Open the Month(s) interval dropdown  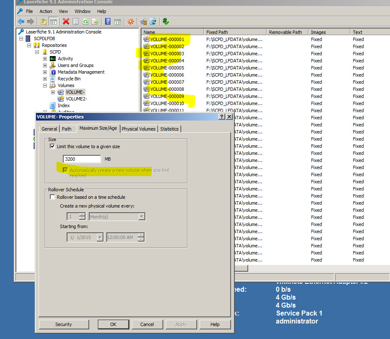141,217
